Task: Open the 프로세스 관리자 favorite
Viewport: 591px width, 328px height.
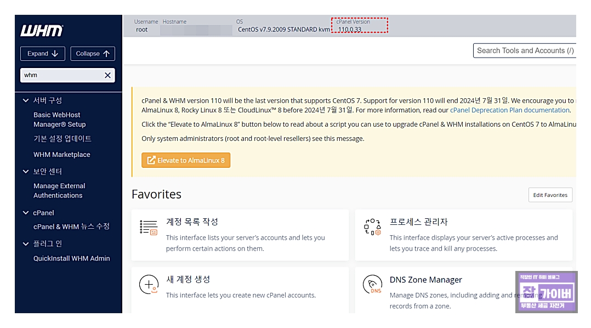Action: point(464,235)
